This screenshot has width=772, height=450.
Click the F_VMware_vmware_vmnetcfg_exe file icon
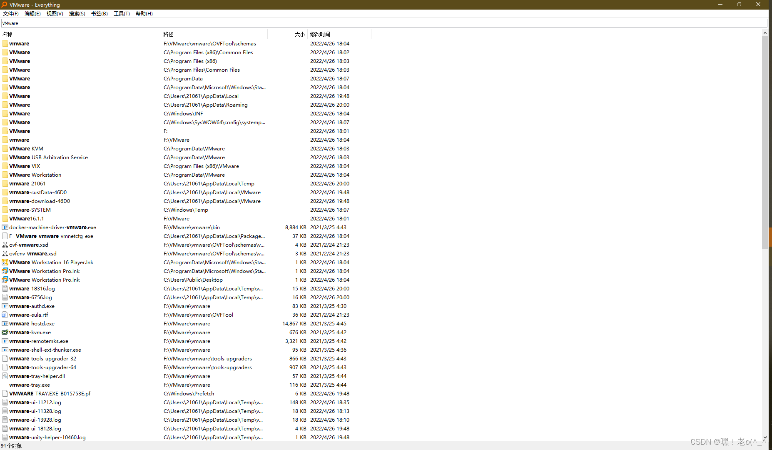tap(5, 236)
